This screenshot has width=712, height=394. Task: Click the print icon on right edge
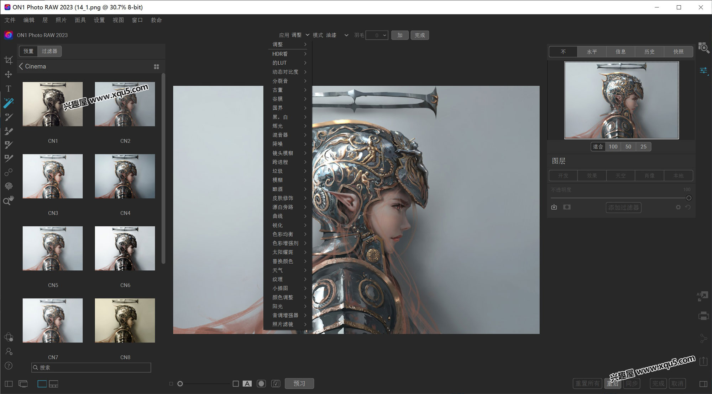pyautogui.click(x=703, y=316)
